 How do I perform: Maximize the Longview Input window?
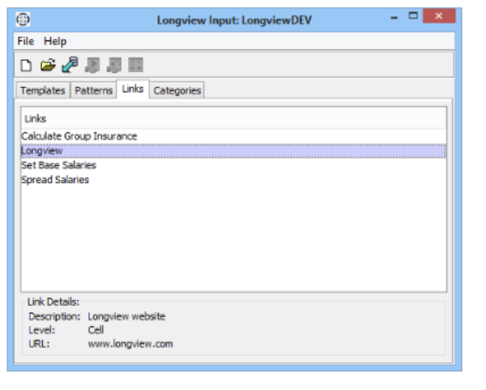point(413,18)
